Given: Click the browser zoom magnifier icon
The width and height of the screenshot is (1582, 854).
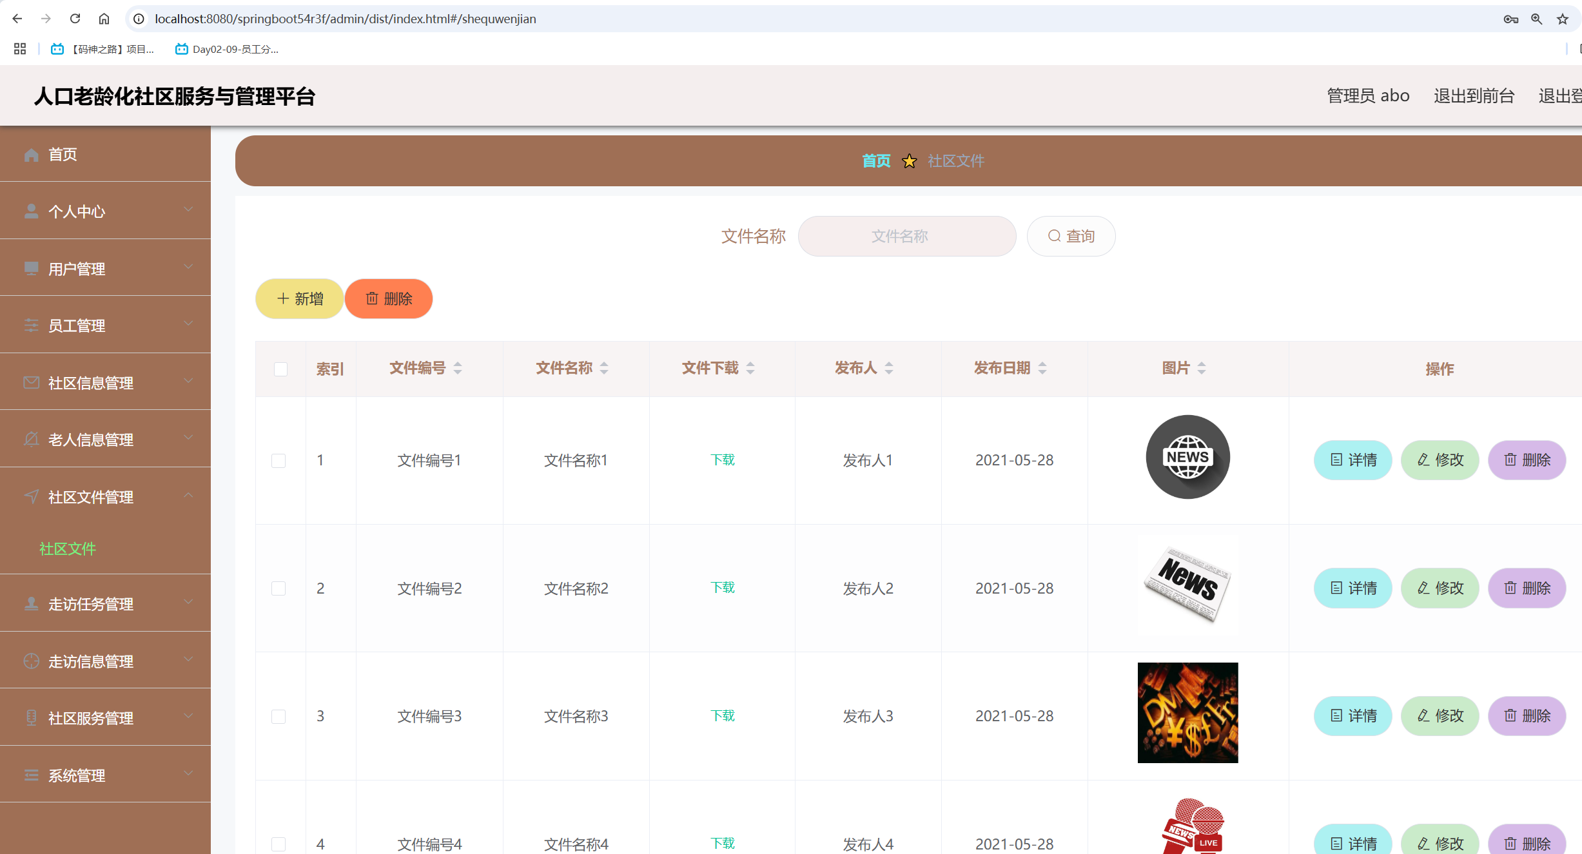Looking at the screenshot, I should [1537, 19].
